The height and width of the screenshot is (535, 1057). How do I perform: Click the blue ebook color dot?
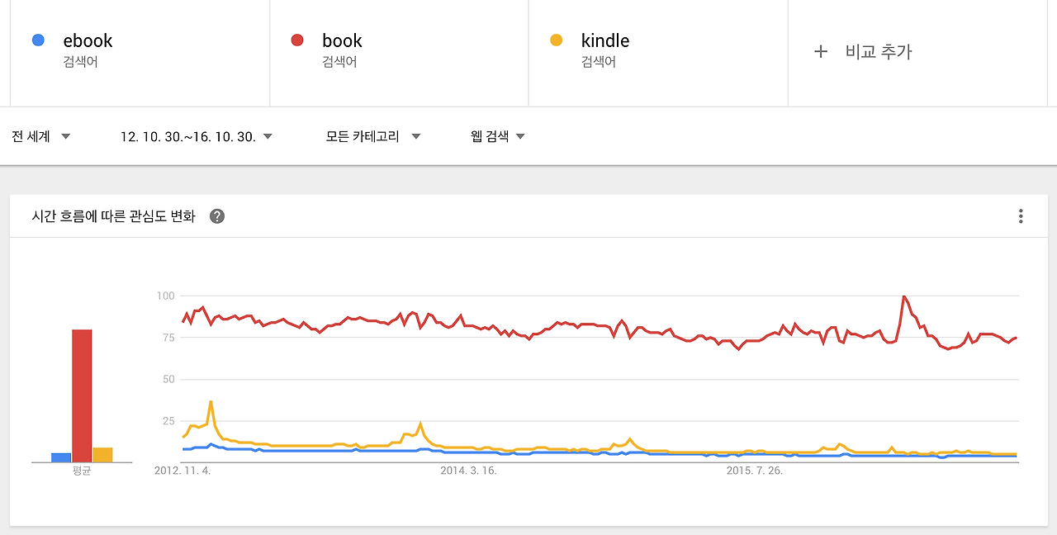click(38, 40)
